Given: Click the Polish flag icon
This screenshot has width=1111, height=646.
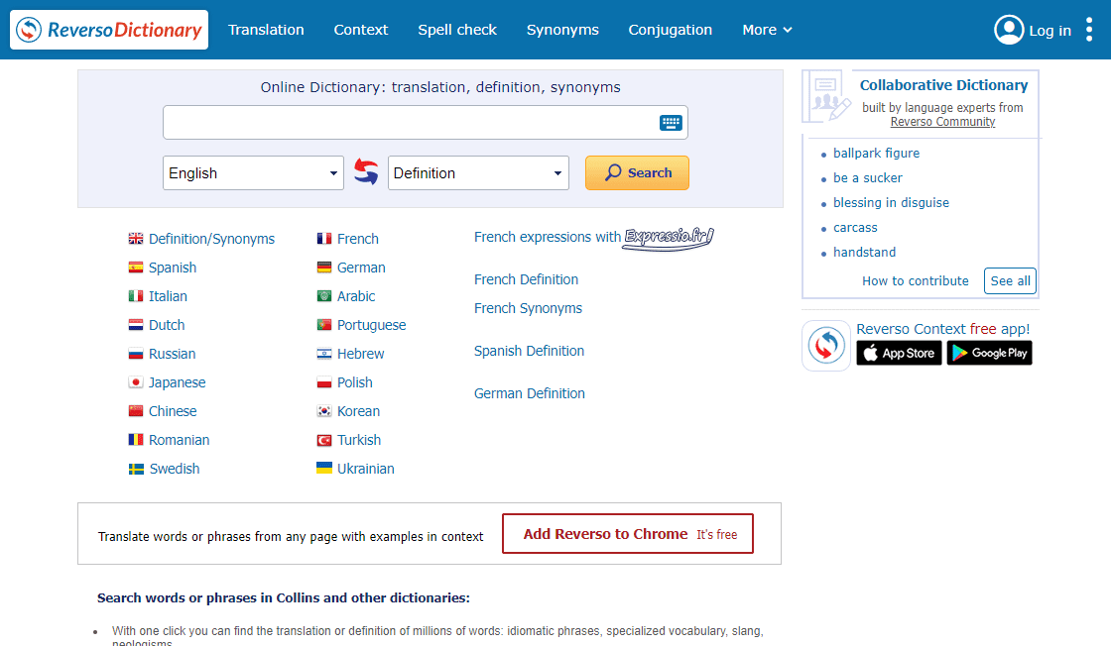Looking at the screenshot, I should (x=324, y=382).
